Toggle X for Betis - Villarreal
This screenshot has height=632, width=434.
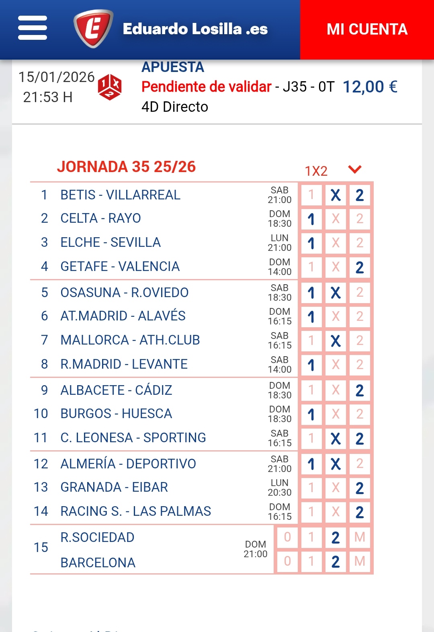[336, 195]
